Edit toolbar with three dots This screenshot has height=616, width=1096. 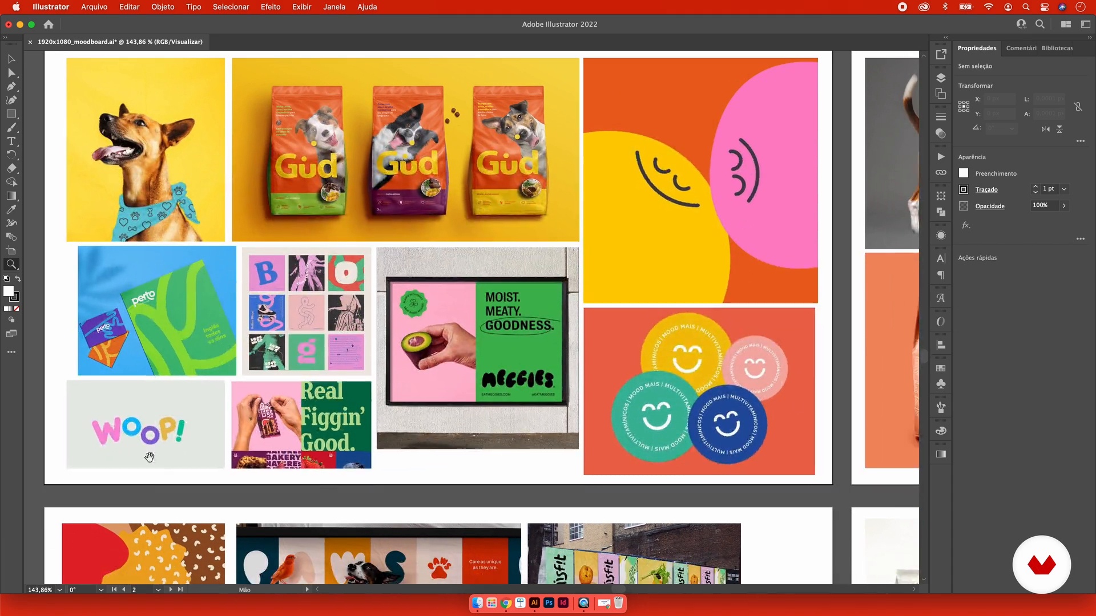click(x=11, y=352)
